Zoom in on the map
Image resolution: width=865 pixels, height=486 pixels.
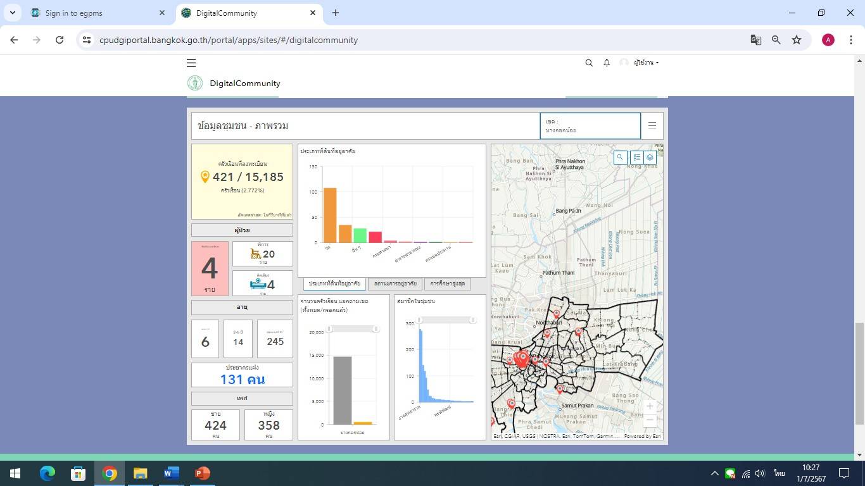[x=650, y=406]
